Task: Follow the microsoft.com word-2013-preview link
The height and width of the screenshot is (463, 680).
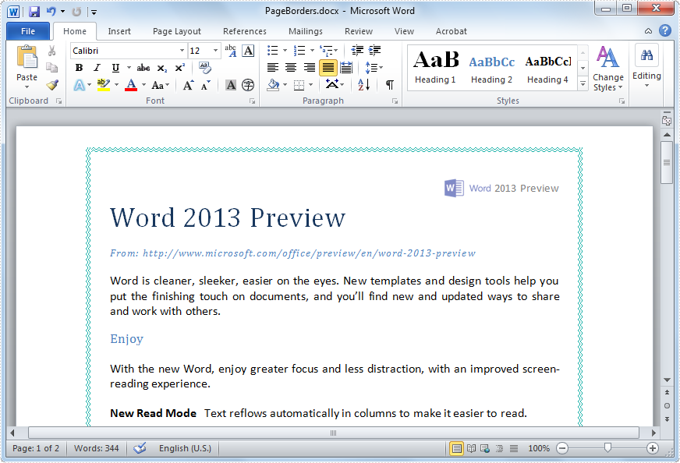Action: (x=310, y=253)
